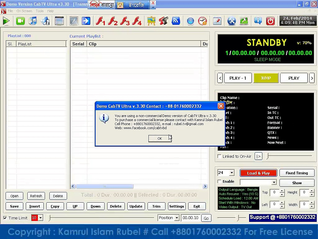Viewport: 318px width, 239px height.
Task: Click the Serial column header
Action: (79, 44)
